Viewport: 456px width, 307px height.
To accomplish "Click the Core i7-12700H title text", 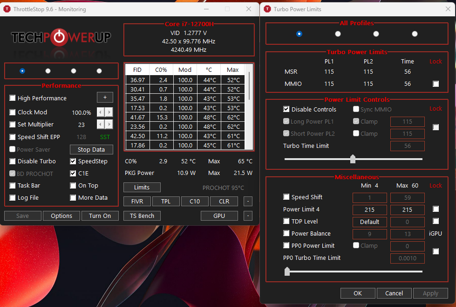I will [x=189, y=24].
